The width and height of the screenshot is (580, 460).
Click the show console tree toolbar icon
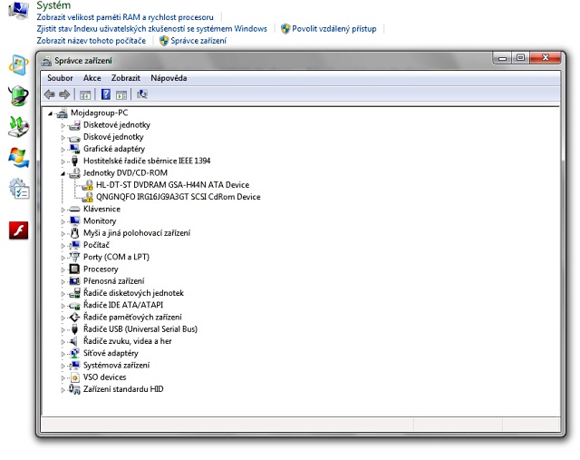coord(85,95)
